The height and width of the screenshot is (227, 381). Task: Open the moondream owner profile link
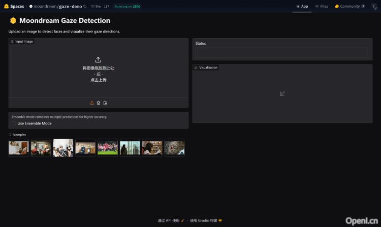click(45, 6)
